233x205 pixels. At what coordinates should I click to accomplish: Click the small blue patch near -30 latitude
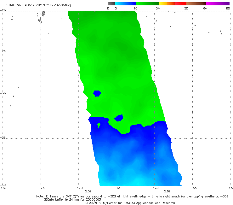coord(97,93)
